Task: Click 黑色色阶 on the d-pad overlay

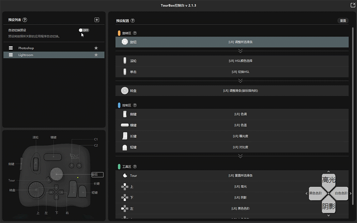Action: [316, 193]
